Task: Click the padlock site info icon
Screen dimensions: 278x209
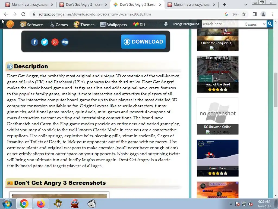Action: (x=34, y=14)
